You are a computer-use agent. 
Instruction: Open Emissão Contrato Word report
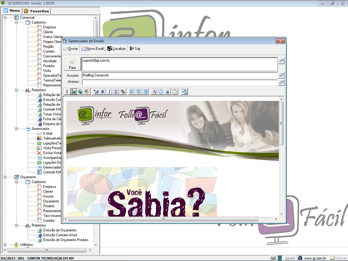click(x=60, y=235)
